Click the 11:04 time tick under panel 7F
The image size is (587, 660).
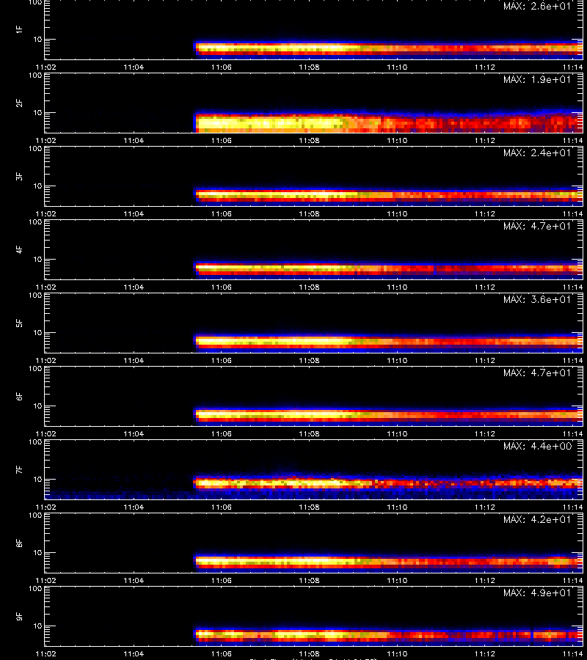click(x=134, y=507)
